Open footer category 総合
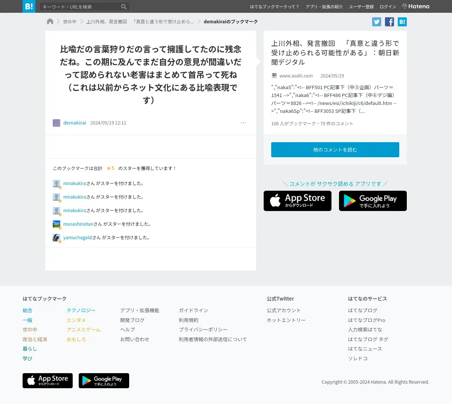Image resolution: width=452 pixels, height=404 pixels. pos(27,310)
